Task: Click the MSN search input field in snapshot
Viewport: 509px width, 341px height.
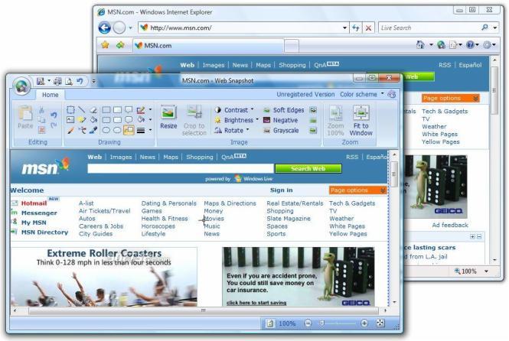Action: click(x=181, y=168)
